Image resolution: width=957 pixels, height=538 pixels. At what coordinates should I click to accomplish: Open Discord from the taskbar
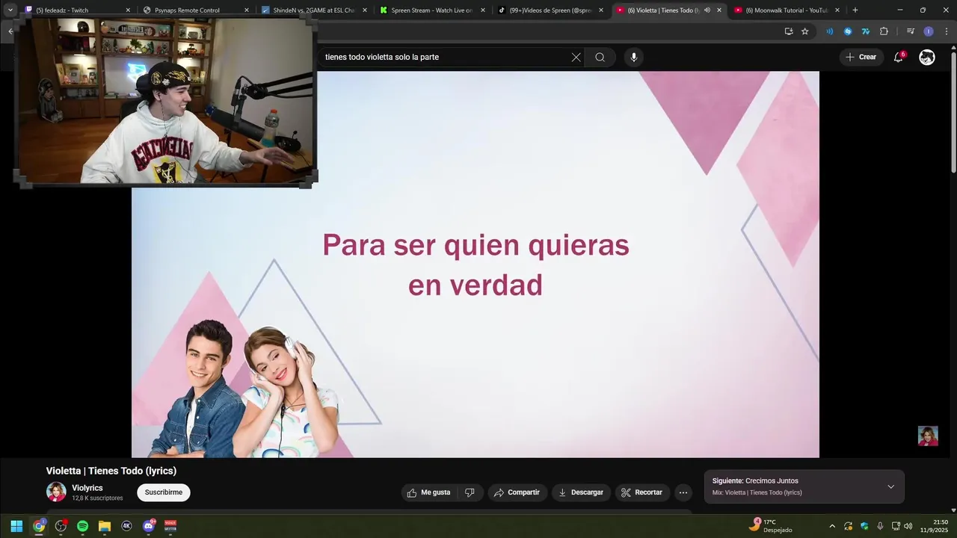coord(148,526)
